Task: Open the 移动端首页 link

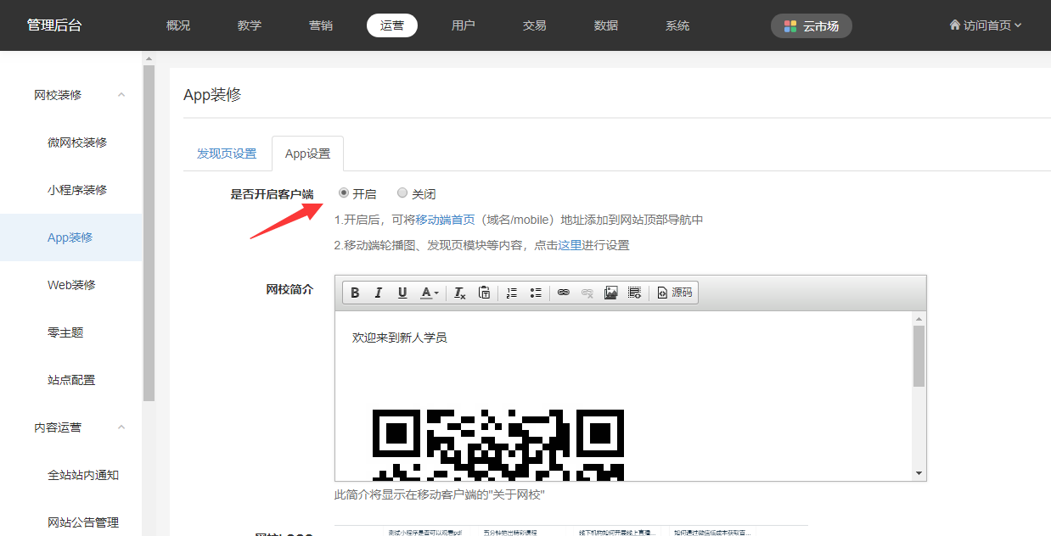Action: click(445, 220)
